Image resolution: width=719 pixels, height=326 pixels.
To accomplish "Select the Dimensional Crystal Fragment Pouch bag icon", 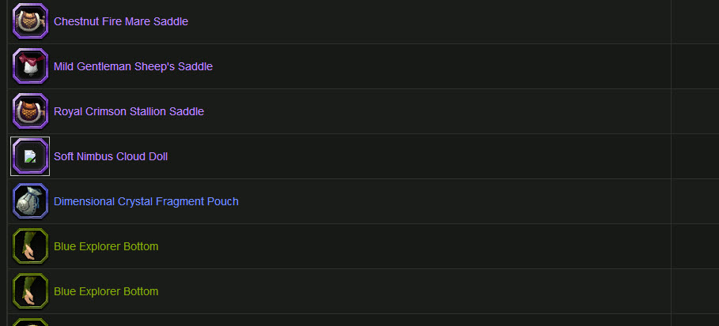I will coord(30,201).
